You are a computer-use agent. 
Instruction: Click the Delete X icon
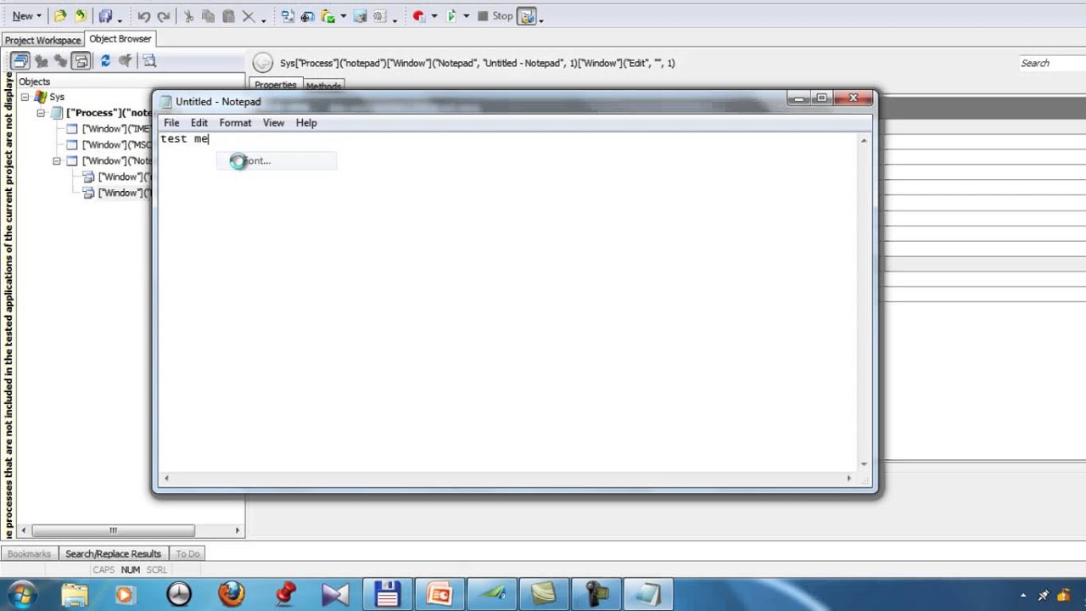[249, 16]
